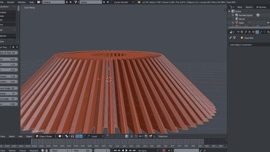Image resolution: width=270 pixels, height=152 pixels.
Task: Click the Duplicate button in tool shelf
Action: [8, 36]
